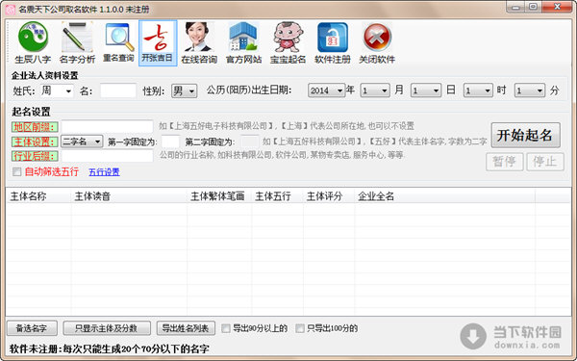Click the 主体繁体笔画 column header

[219, 196]
